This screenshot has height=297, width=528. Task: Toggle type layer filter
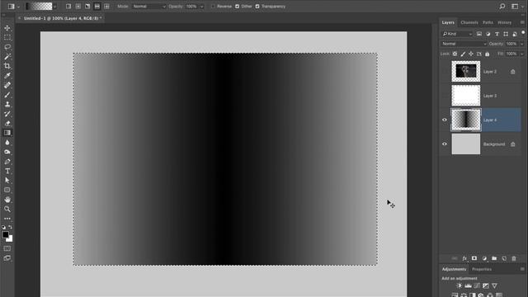[497, 34]
